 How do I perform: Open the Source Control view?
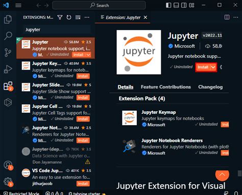click(8, 53)
